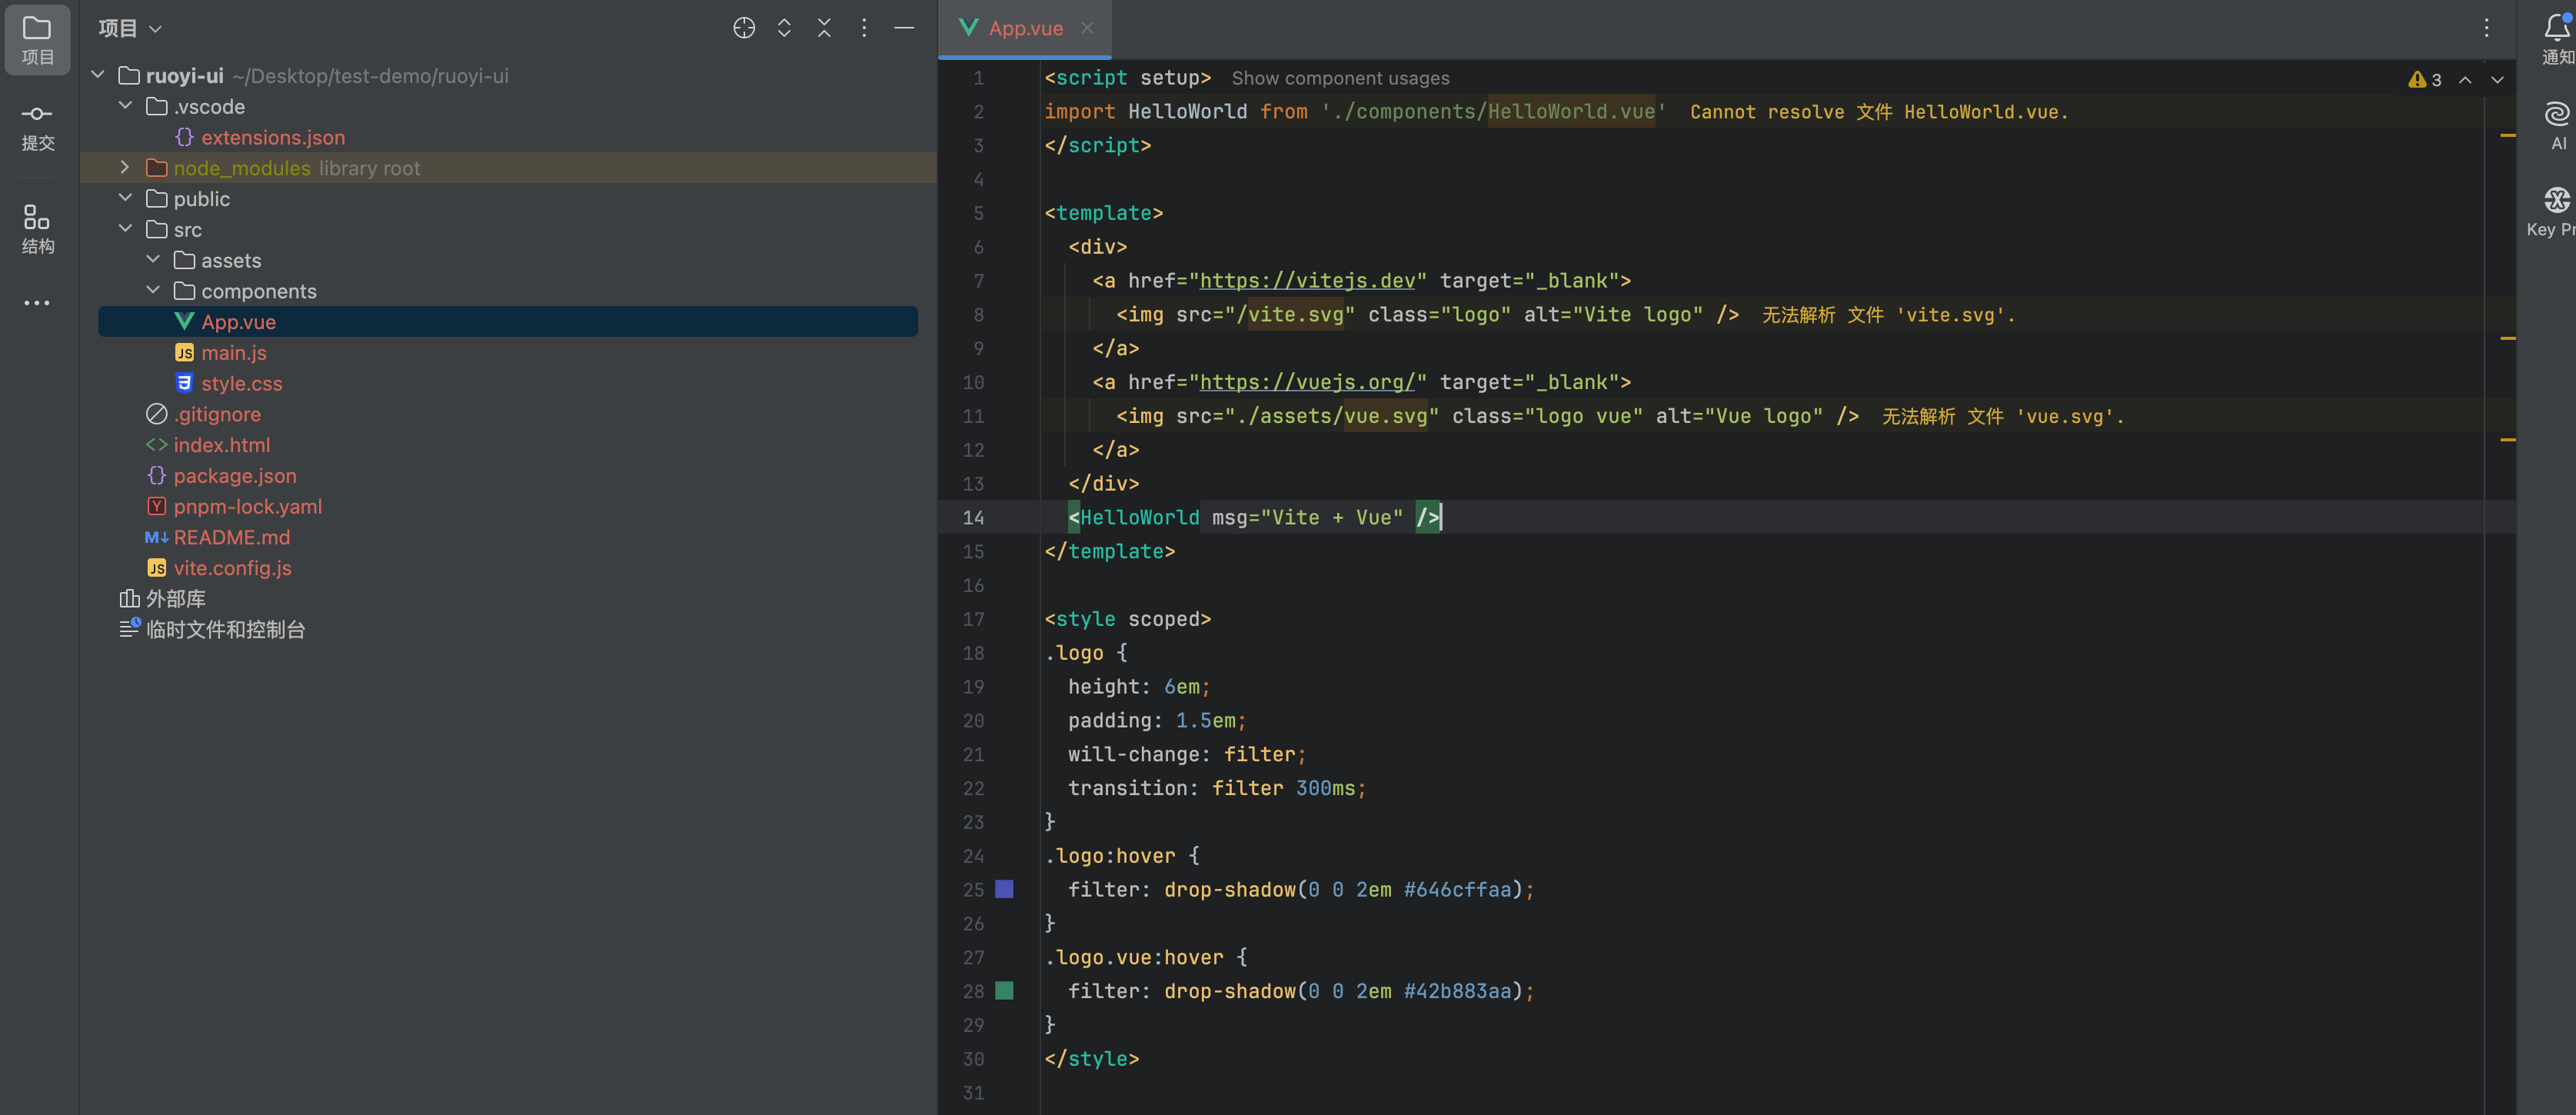Viewport: 2576px width, 1115px height.
Task: Select the .gitignore file
Action: 204,414
